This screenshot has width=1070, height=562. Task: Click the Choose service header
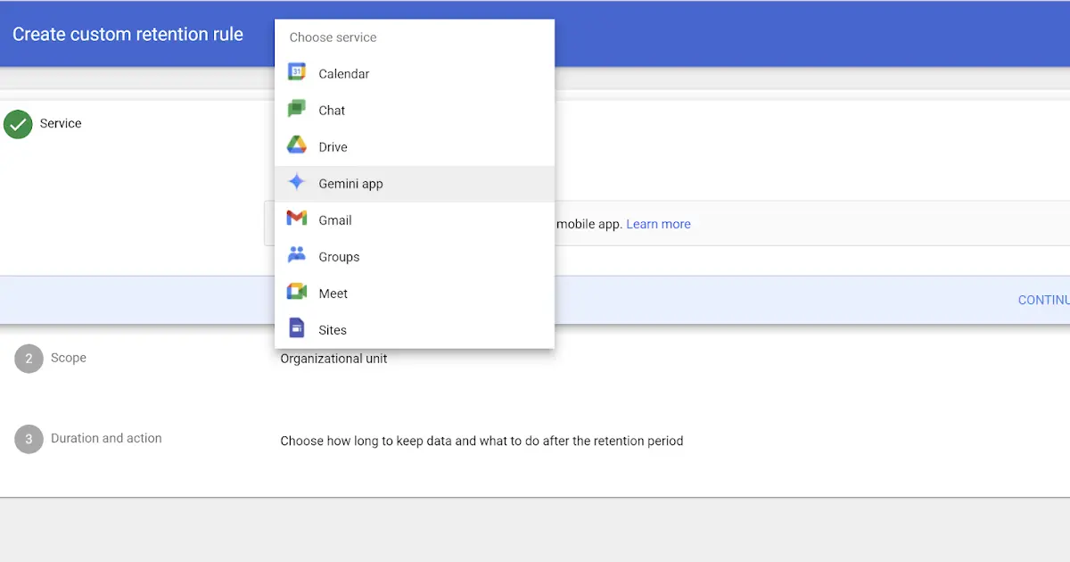pyautogui.click(x=333, y=37)
